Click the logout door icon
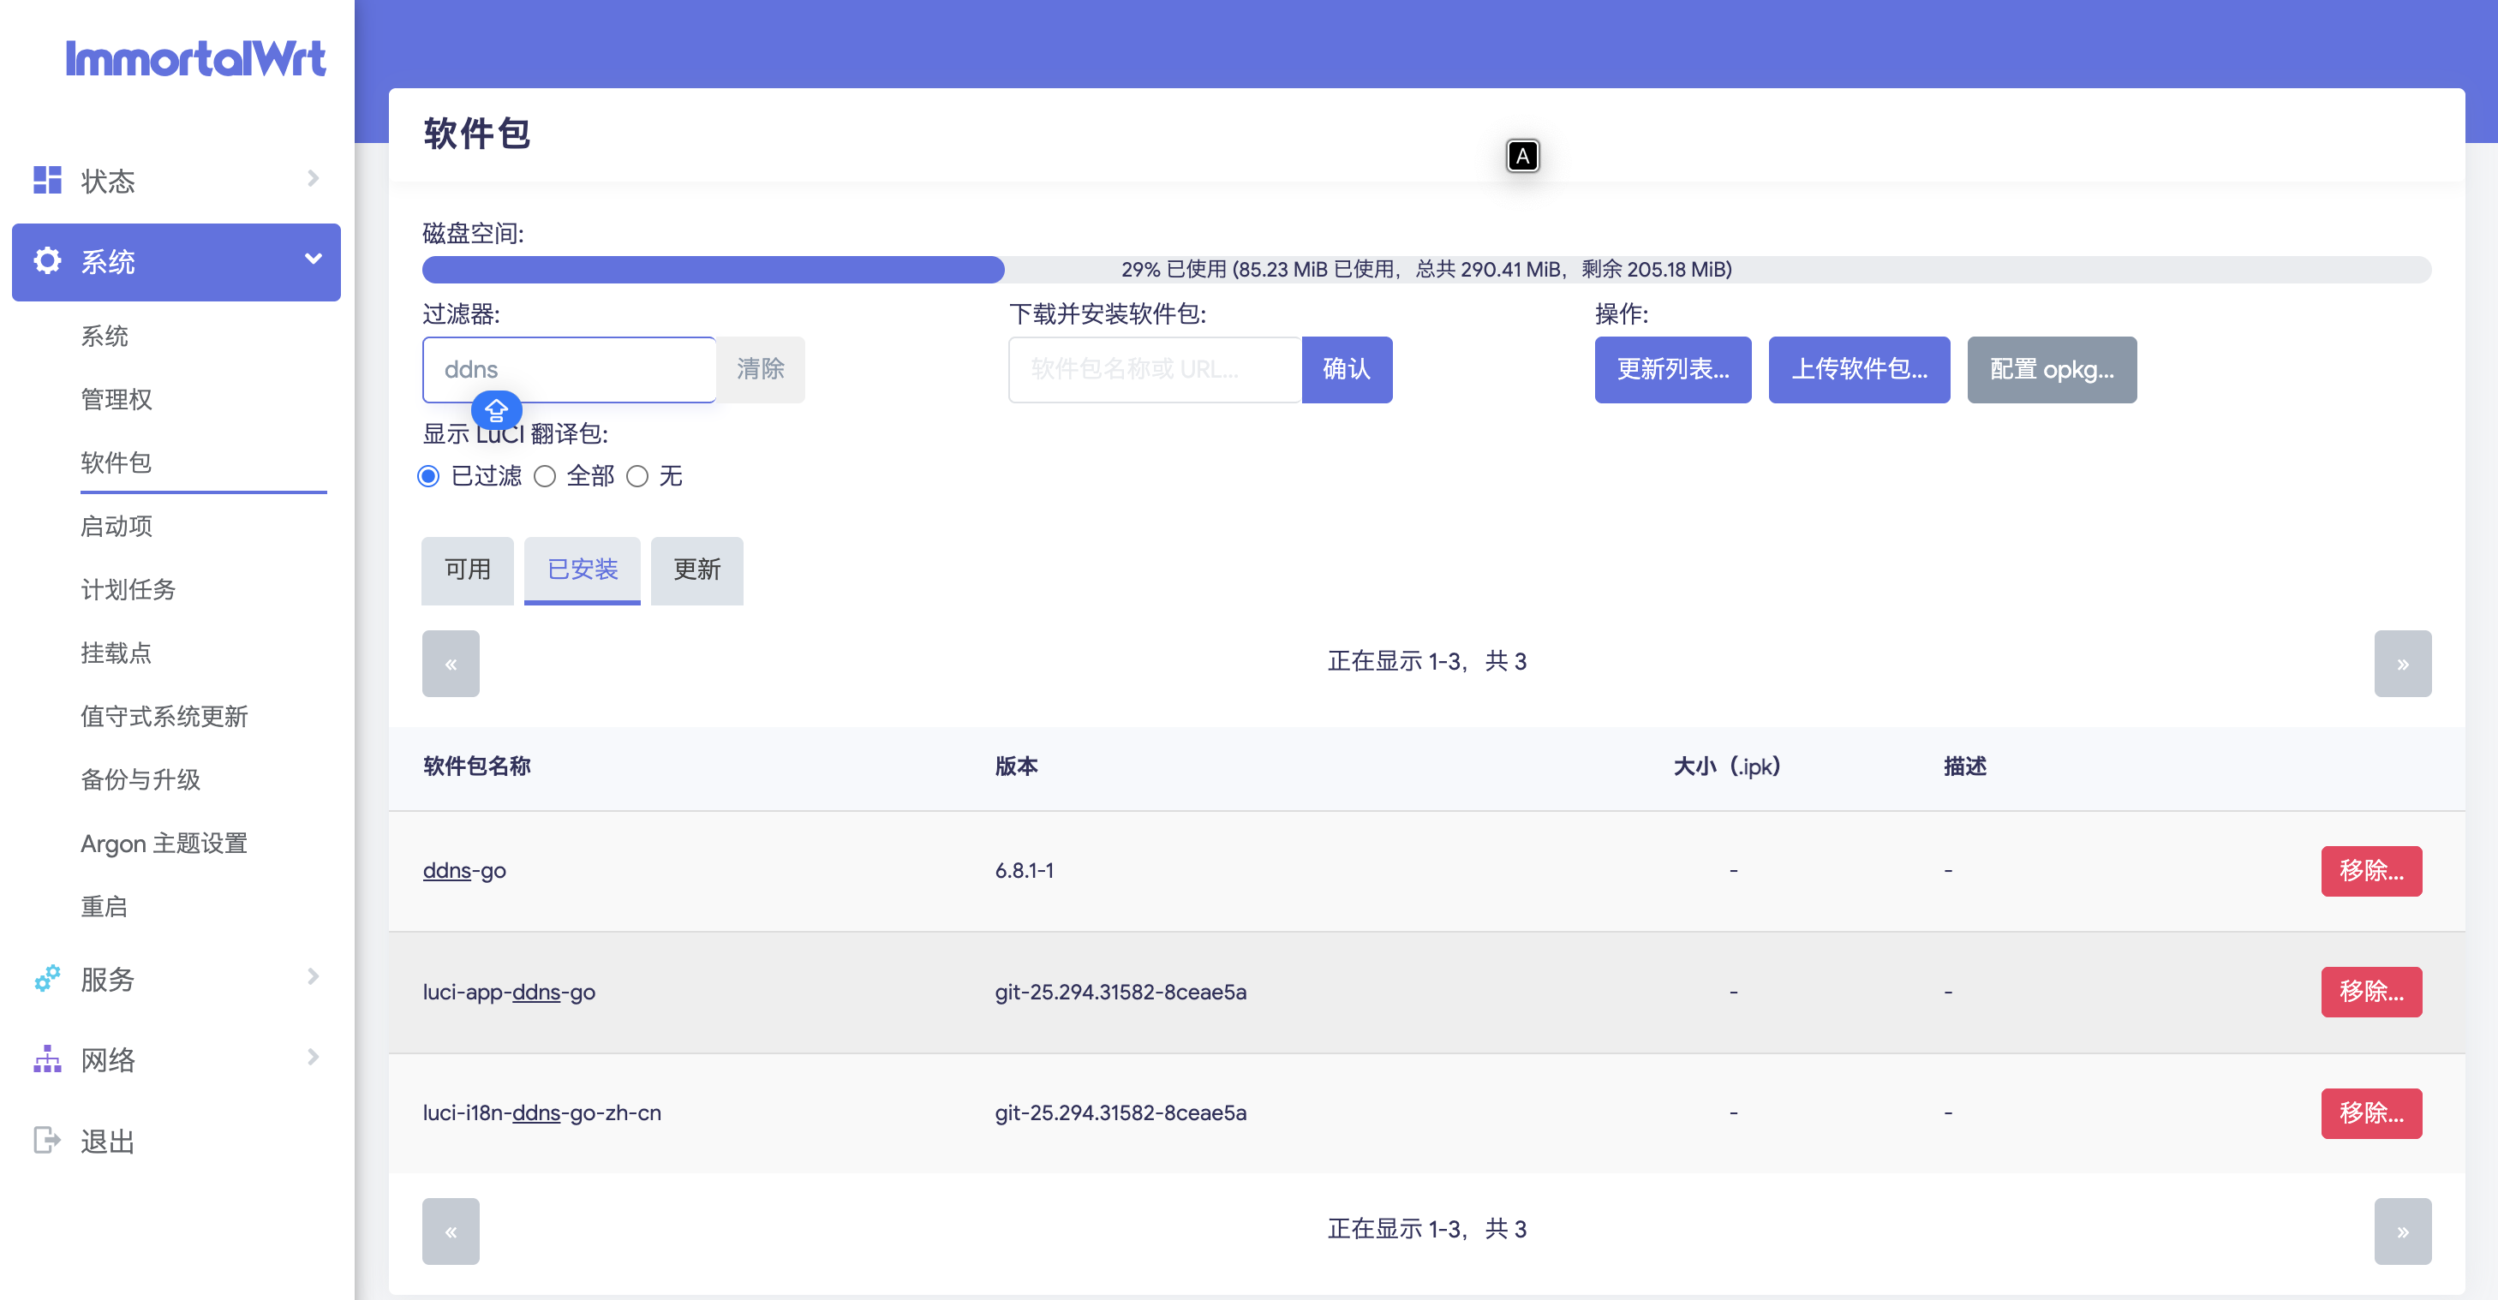 (46, 1140)
